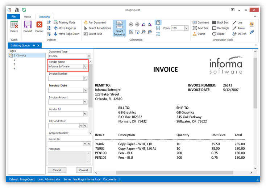This screenshot has height=188, width=266.
Task: Open the Document Type dropdown
Action: pos(89,56)
